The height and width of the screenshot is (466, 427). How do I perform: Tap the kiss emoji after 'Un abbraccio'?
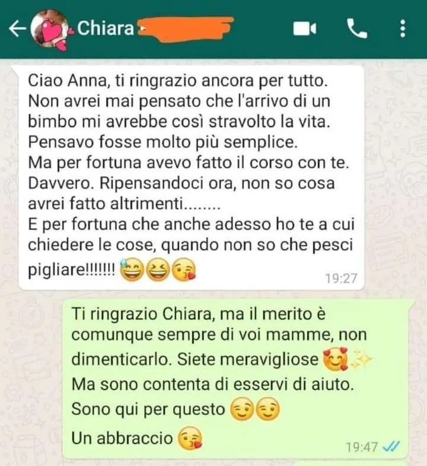(x=190, y=438)
